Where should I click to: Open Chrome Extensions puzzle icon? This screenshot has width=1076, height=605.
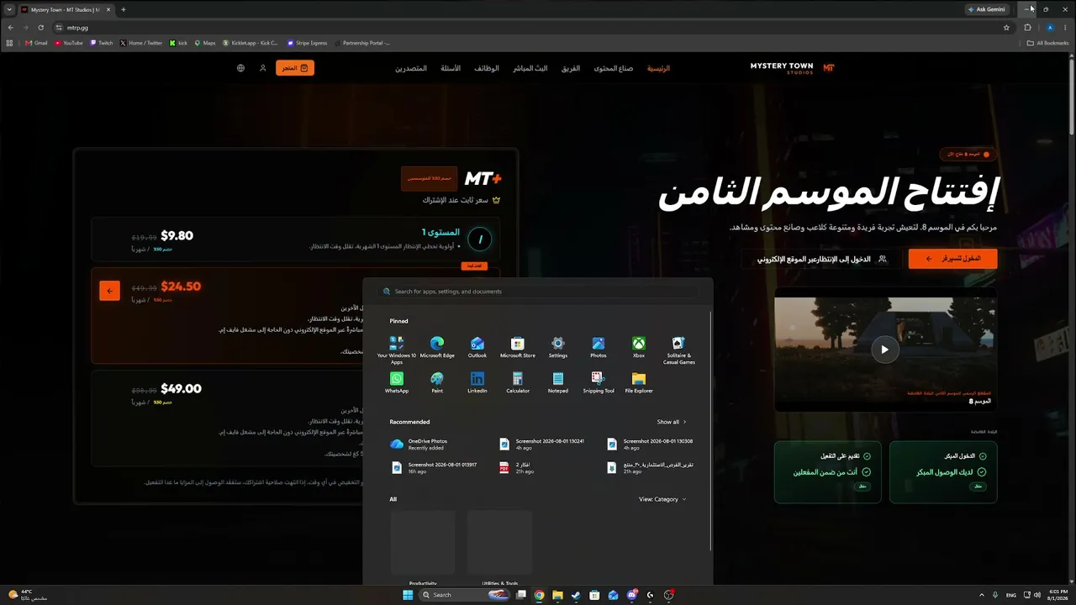coord(1027,28)
